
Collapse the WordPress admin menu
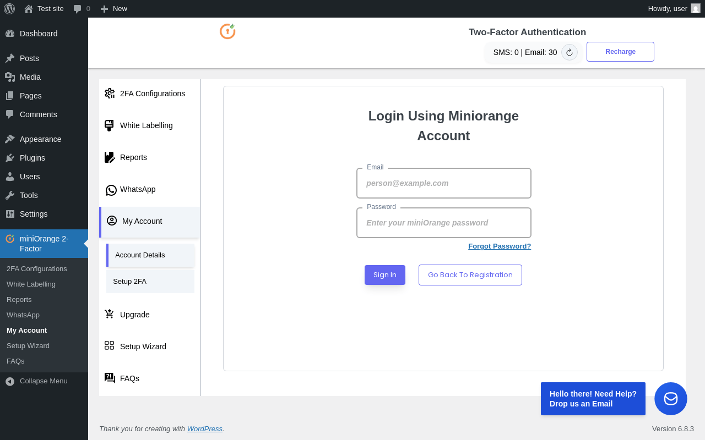[x=44, y=381]
